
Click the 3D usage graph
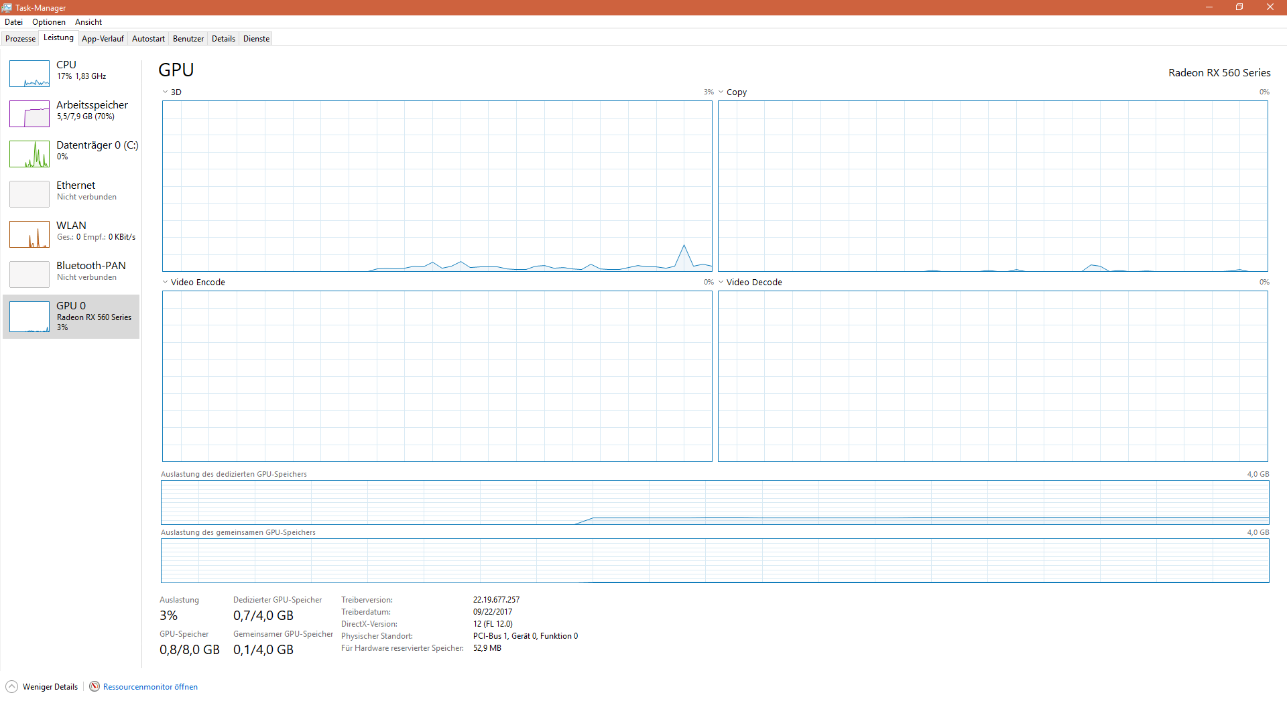click(x=437, y=186)
